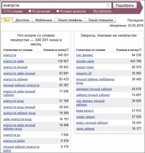Open the личный кабинет екапуста link
Viewport: 145px width, 153px height.
(21, 85)
